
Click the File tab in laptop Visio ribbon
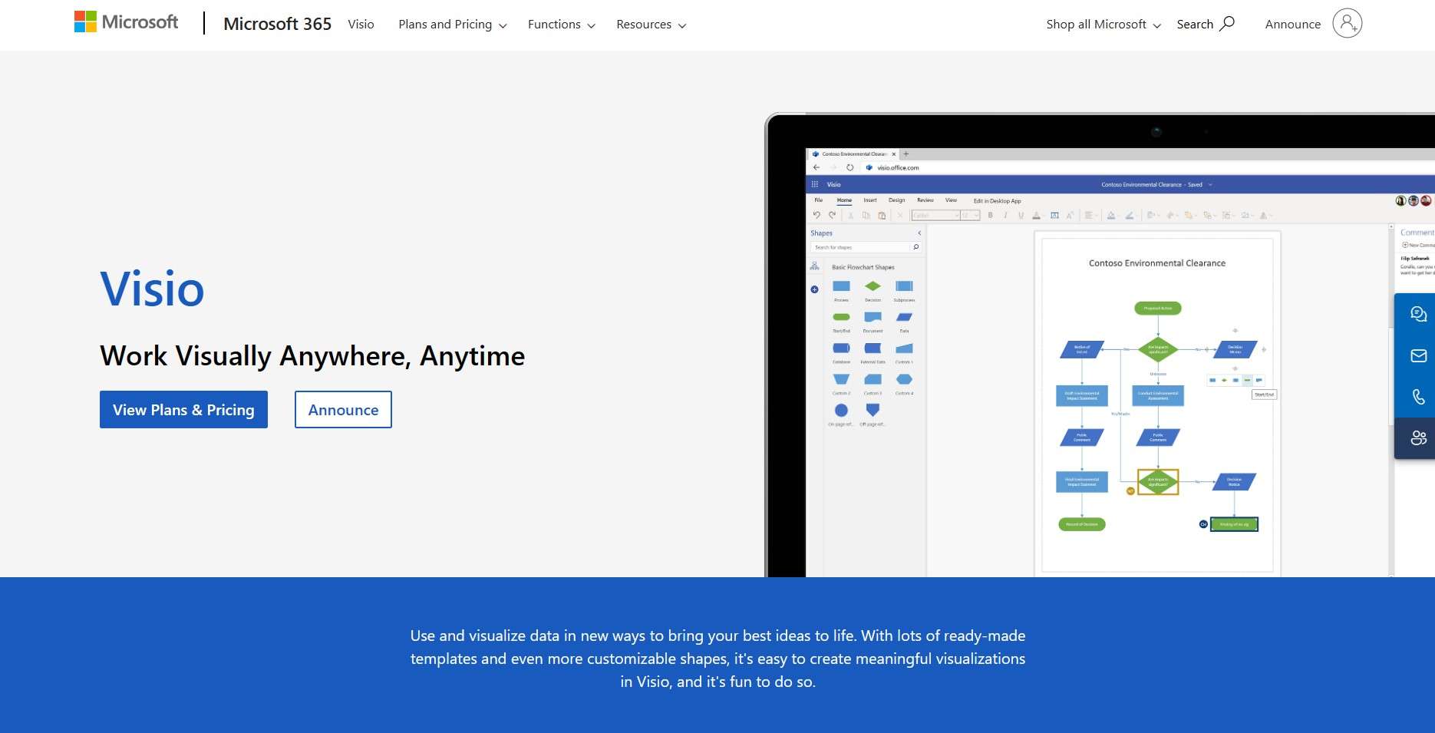click(x=818, y=200)
